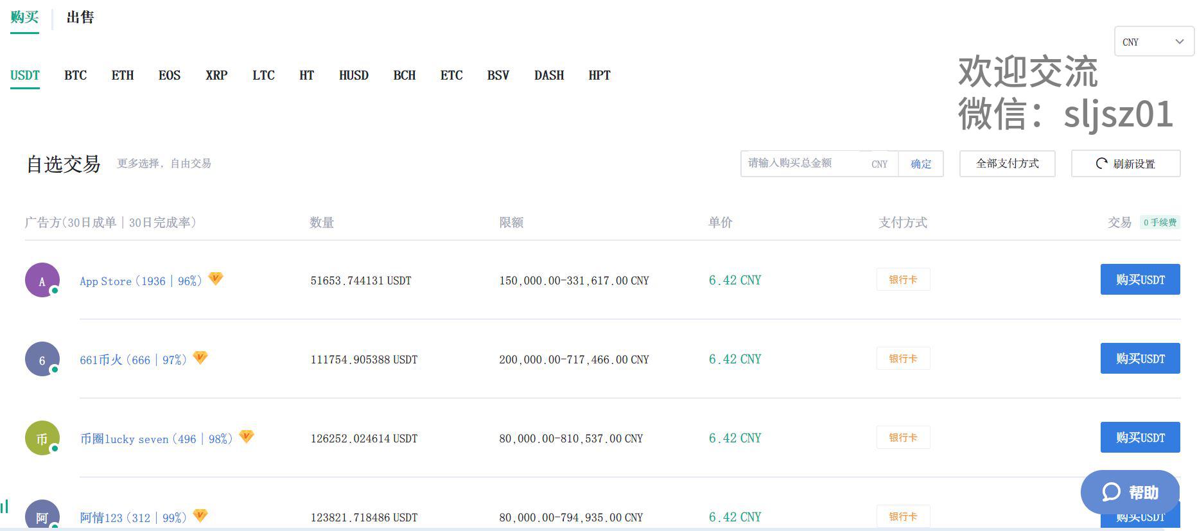
Task: Click 银行卡 tag in 币圈lucky seven row
Action: [903, 437]
